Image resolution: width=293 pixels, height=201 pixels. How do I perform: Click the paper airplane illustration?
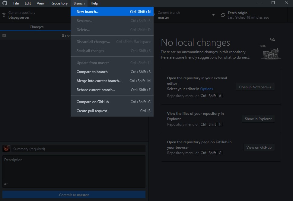tap(273, 39)
